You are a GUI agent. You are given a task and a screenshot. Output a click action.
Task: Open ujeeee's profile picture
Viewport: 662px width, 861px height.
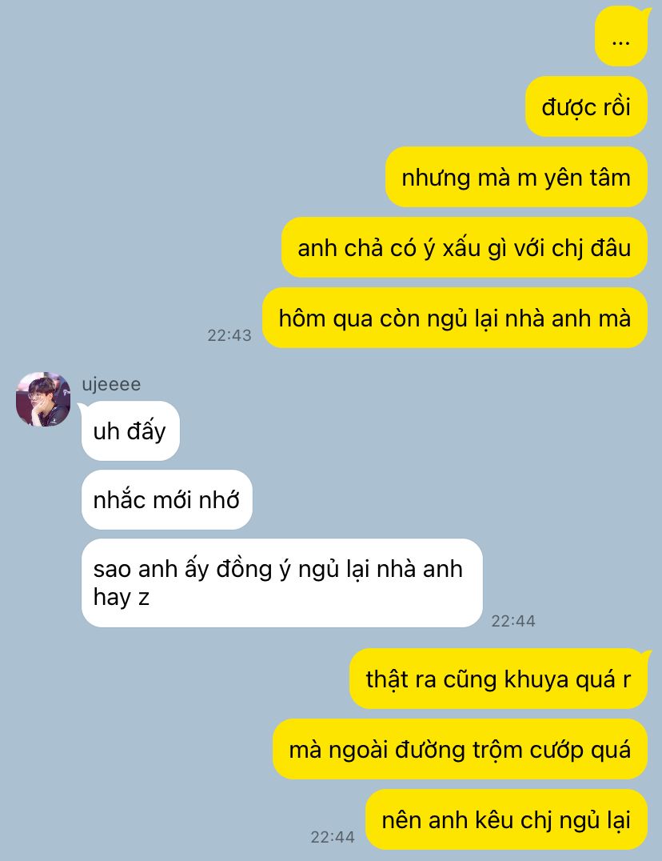pos(43,399)
